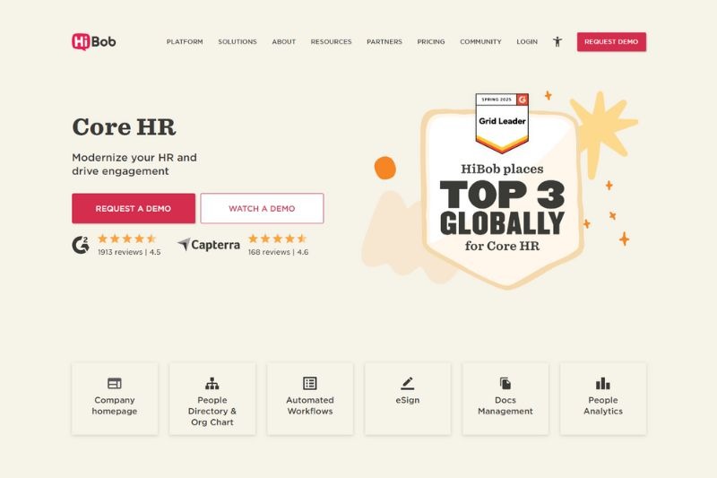This screenshot has height=478, width=717.
Task: Select the Company homepage card label
Action: pos(115,405)
